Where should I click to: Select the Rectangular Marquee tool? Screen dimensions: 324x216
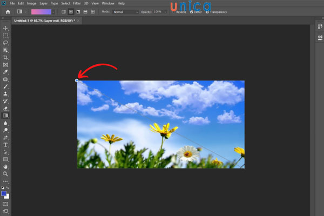pyautogui.click(x=5, y=36)
